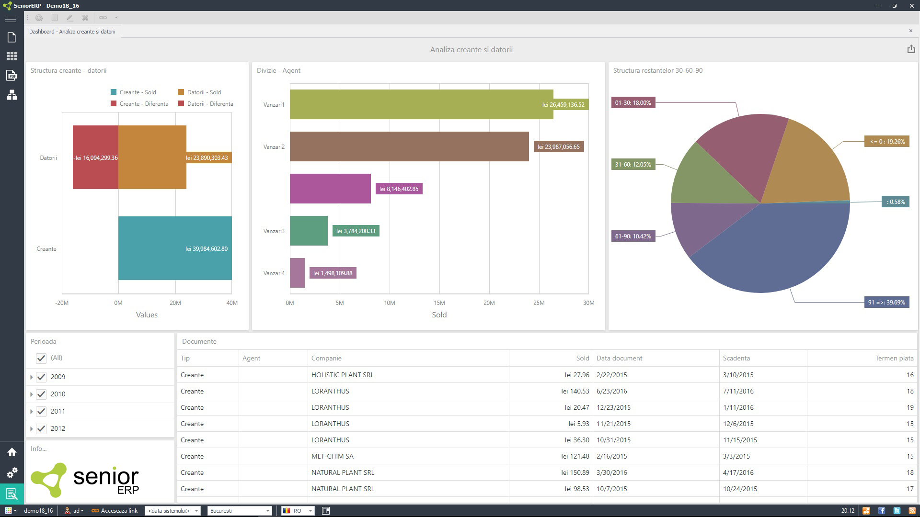Open the Facebook icon in status bar
This screenshot has height=517, width=920.
(882, 511)
